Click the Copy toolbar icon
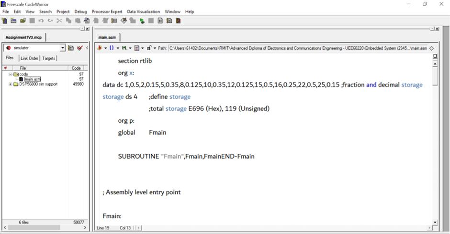Viewport: 450px width, 234px height. (x=68, y=21)
